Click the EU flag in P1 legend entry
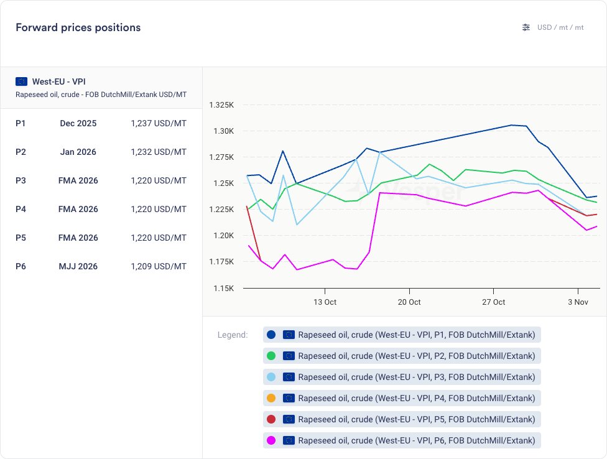 tap(289, 335)
